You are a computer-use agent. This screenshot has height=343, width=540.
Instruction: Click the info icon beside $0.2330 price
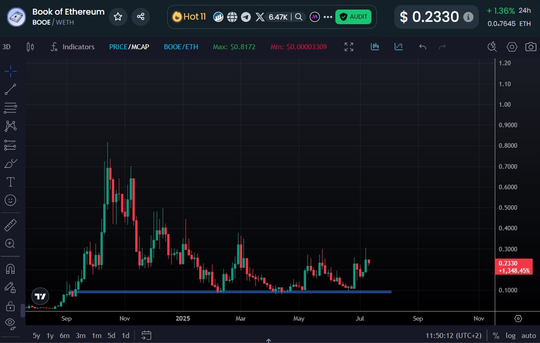(x=468, y=16)
